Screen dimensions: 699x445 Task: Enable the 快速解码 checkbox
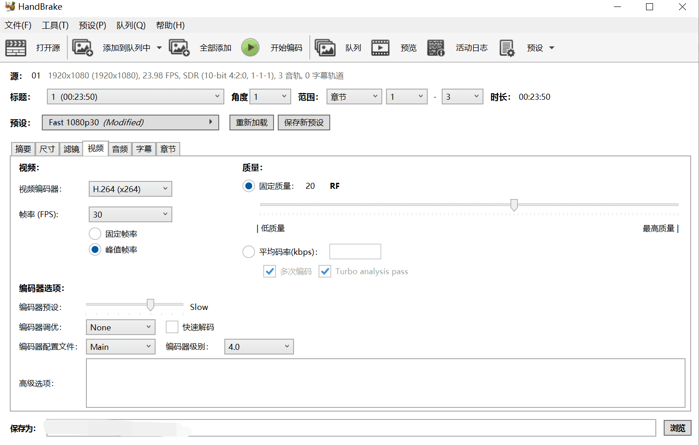(172, 327)
